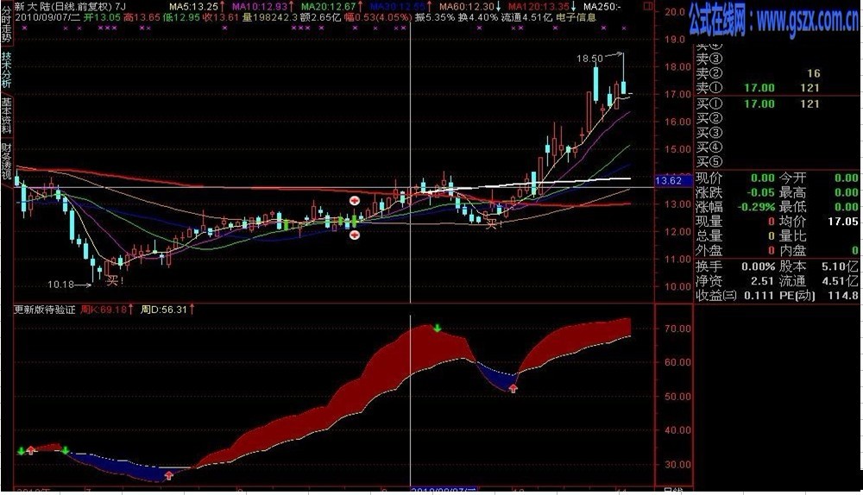This screenshot has width=863, height=495.
Task: Click the MA10:12.93 moving average label
Action: (260, 7)
